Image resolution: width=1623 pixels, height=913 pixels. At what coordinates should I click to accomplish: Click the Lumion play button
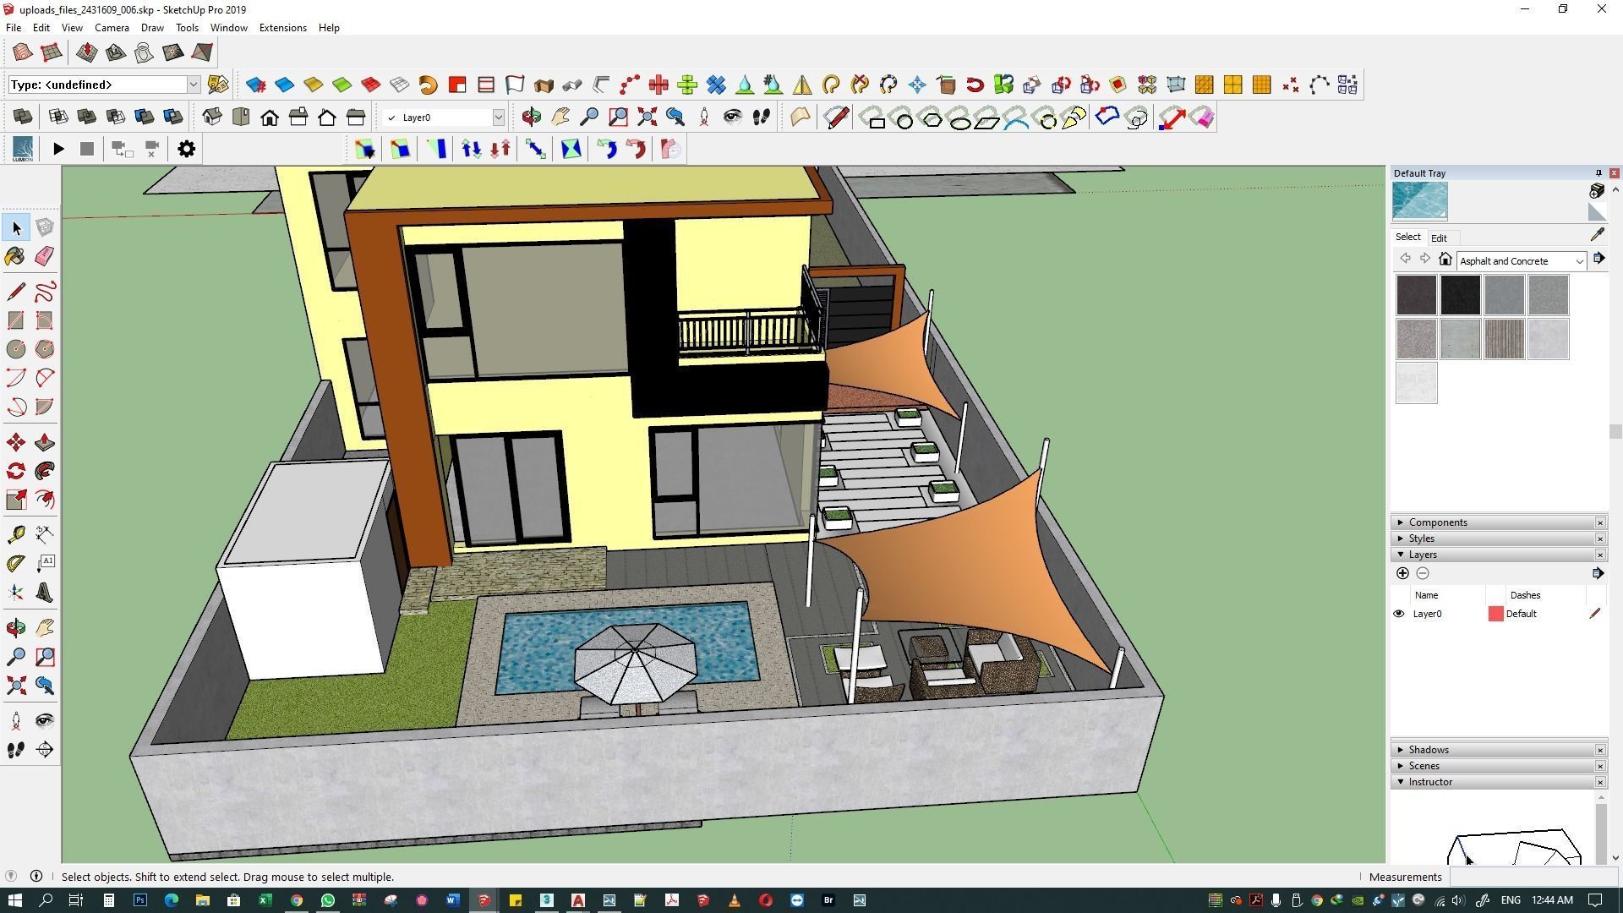(58, 150)
